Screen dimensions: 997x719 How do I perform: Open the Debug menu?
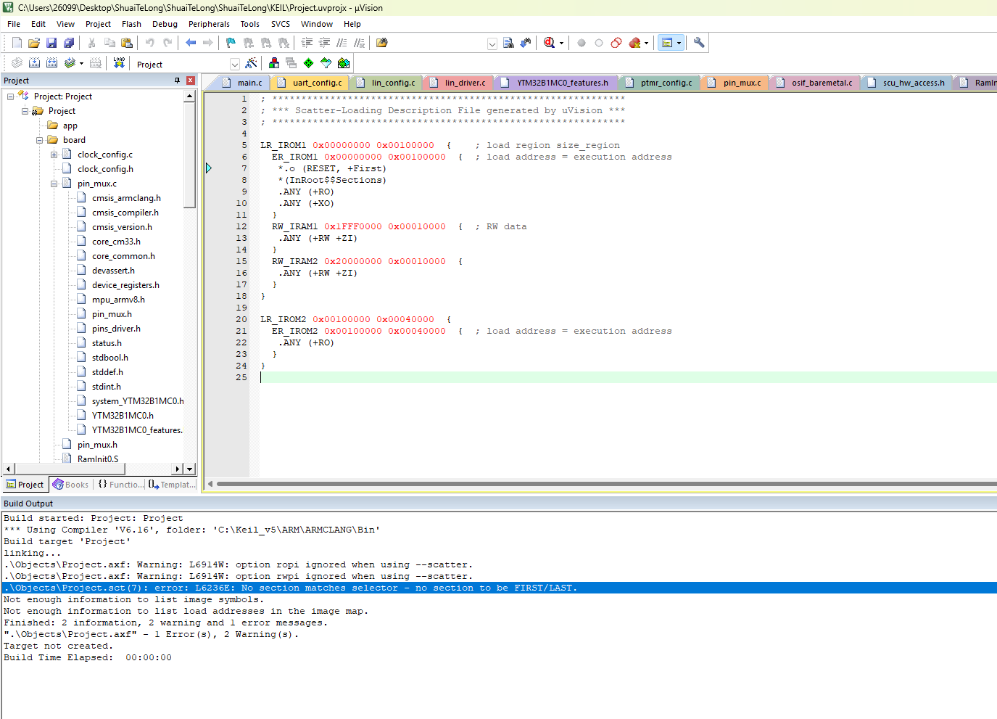point(165,24)
